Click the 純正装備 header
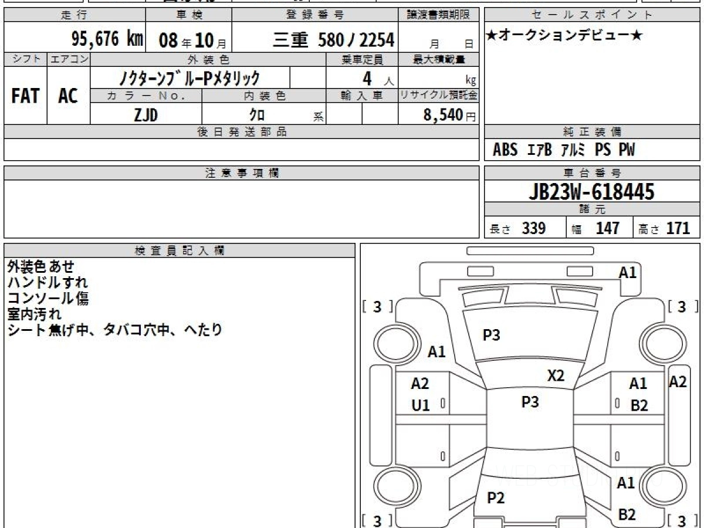Screen dimensions: 704x528 tap(592, 132)
